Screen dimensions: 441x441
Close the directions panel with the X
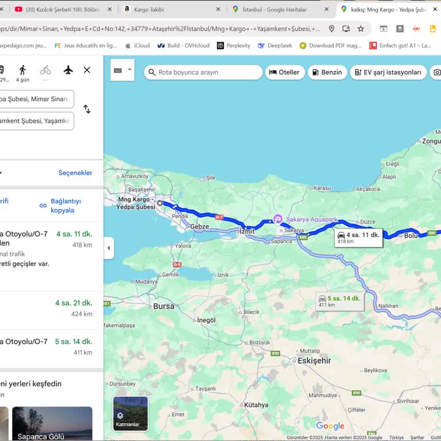pos(87,69)
